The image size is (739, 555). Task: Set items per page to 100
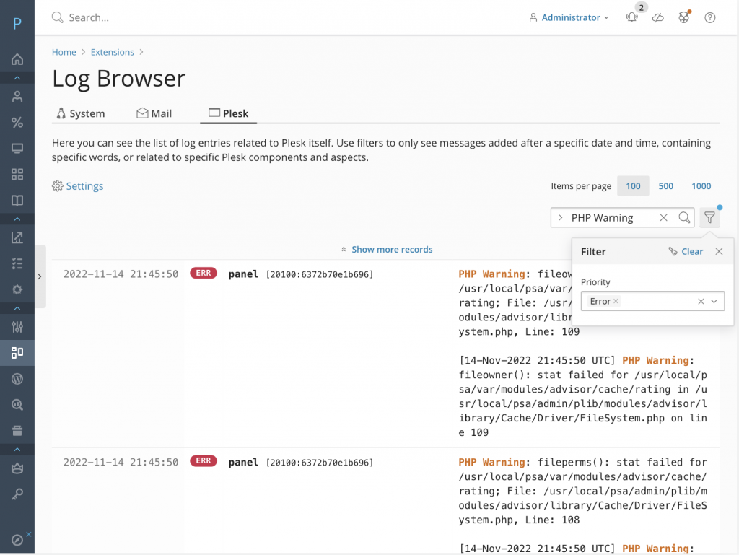click(x=633, y=186)
